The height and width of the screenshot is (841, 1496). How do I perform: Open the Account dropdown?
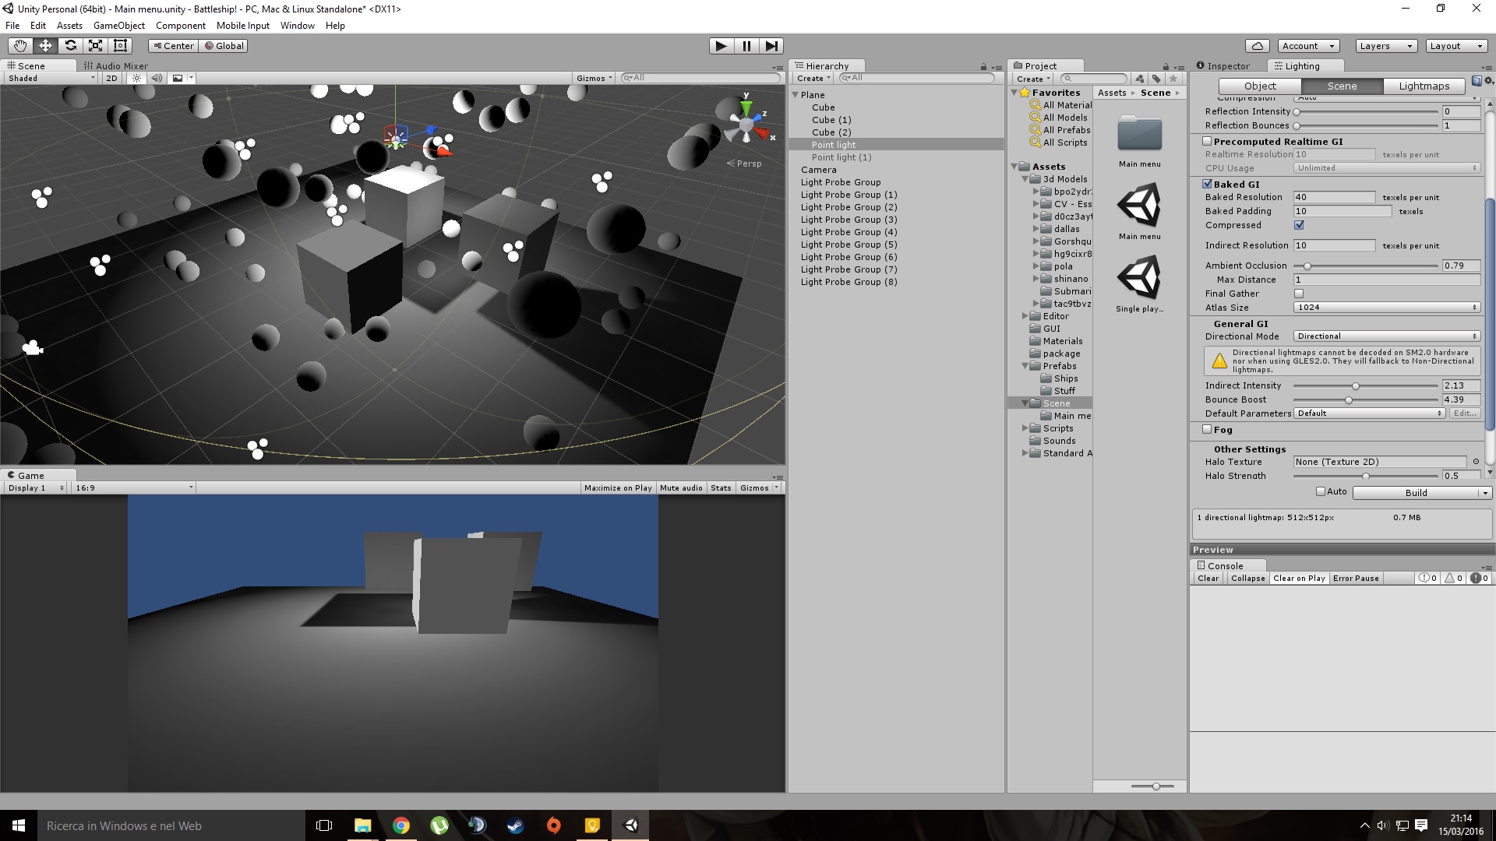(1309, 46)
